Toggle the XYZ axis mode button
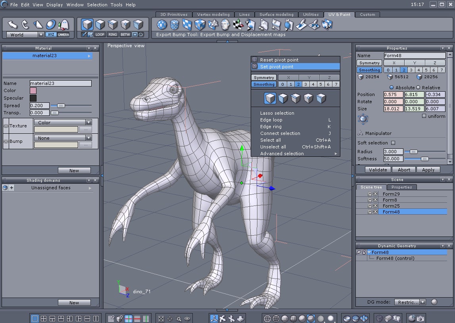455x323 pixels. coord(51,35)
